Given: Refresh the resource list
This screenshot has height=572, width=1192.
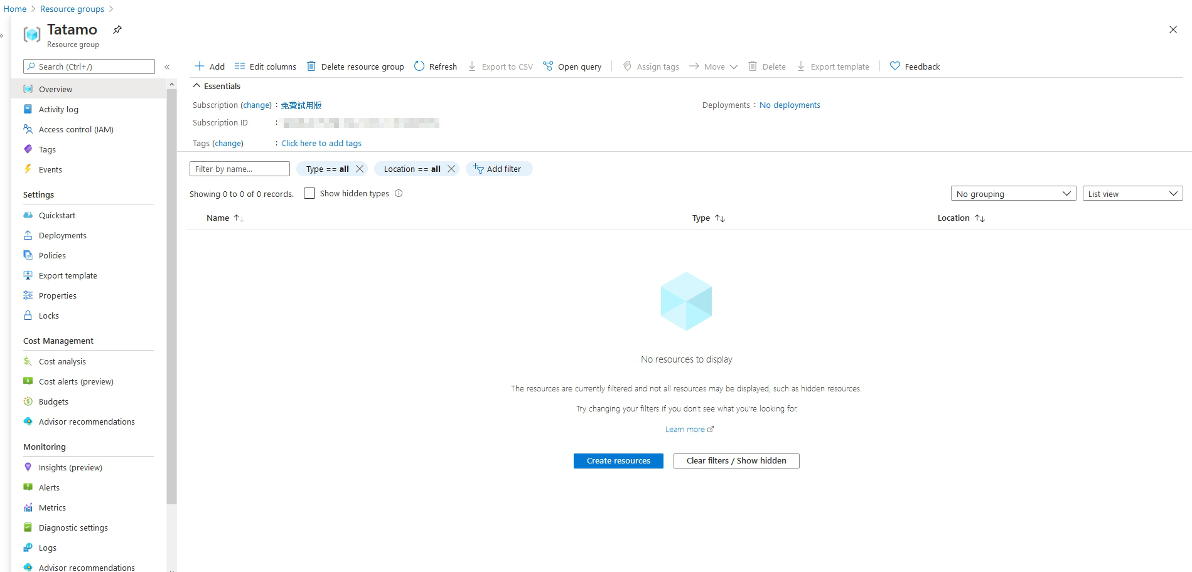Looking at the screenshot, I should point(436,66).
